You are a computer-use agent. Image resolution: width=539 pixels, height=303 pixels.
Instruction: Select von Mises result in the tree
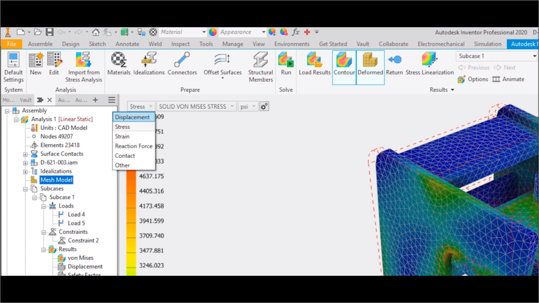(x=80, y=258)
